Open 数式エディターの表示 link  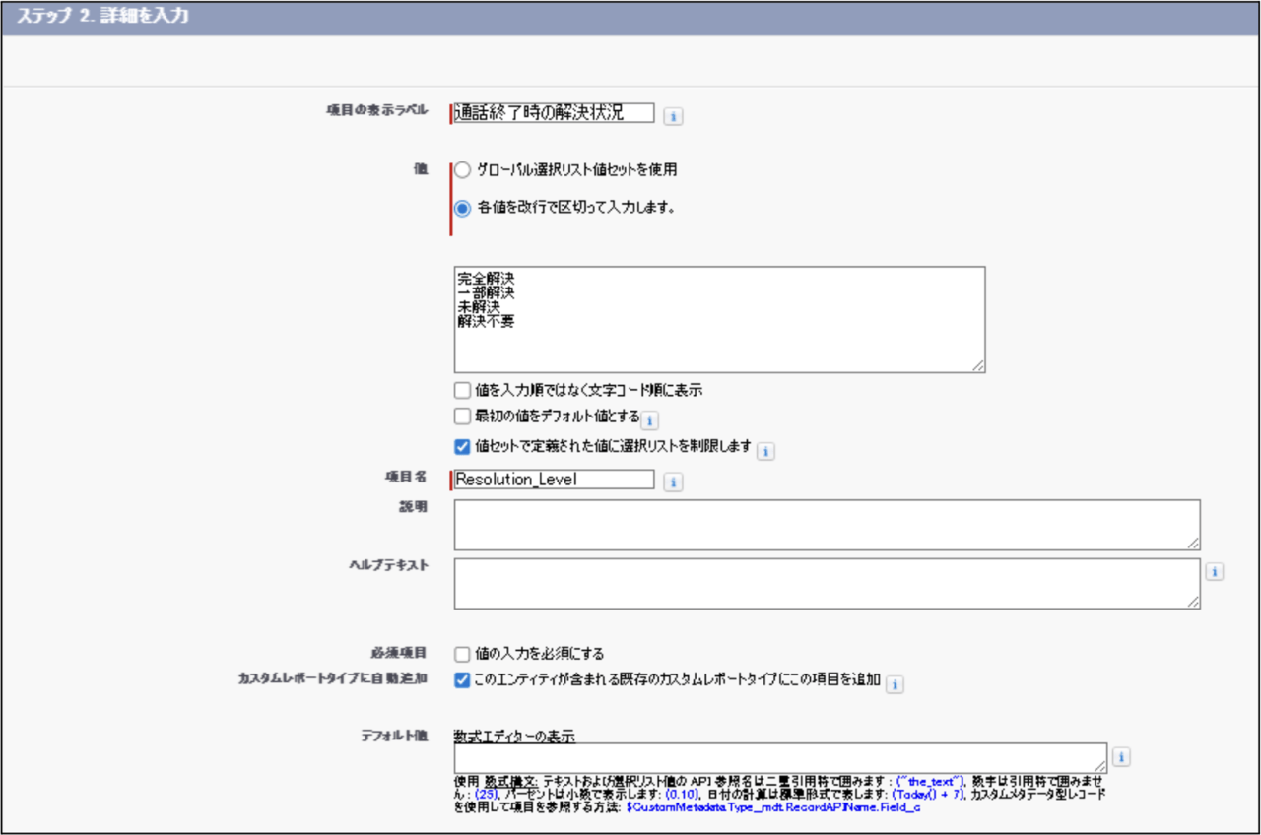pyautogui.click(x=514, y=736)
